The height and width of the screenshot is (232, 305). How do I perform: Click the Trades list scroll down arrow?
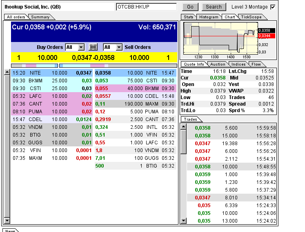[x=184, y=221]
